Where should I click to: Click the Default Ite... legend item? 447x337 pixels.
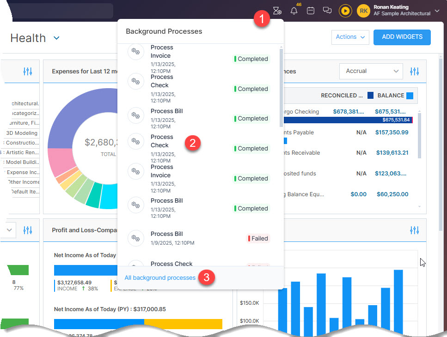25,192
